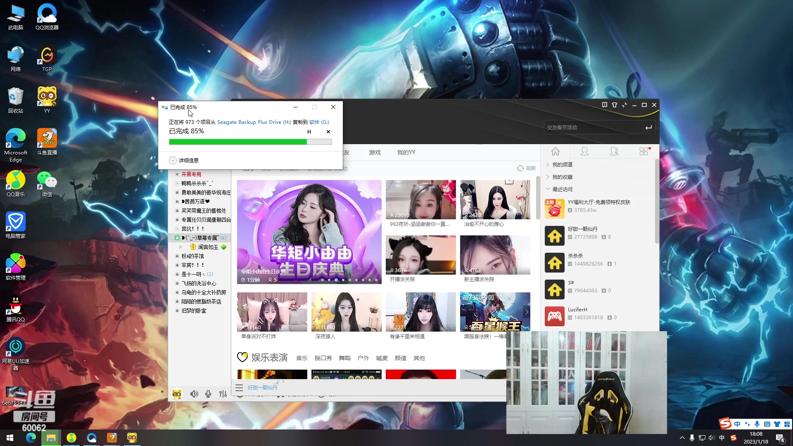Open the skin (T-shirt) icon in YY
The height and width of the screenshot is (446, 793).
[615, 105]
